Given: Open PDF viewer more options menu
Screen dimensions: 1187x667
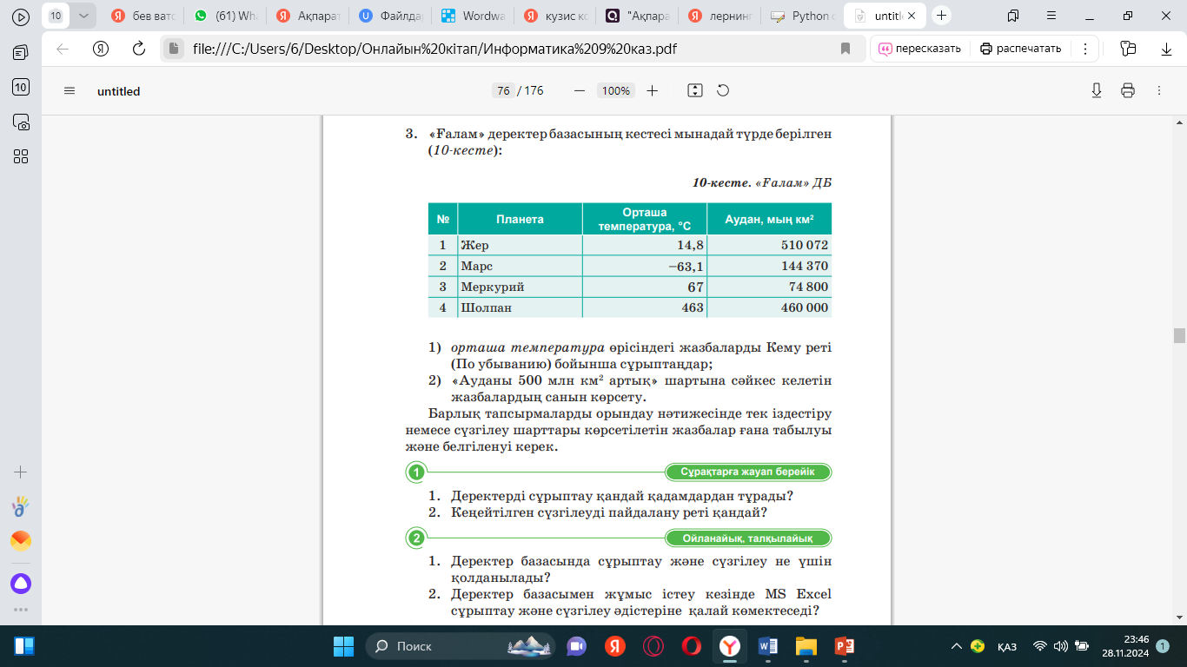Looking at the screenshot, I should (1159, 90).
